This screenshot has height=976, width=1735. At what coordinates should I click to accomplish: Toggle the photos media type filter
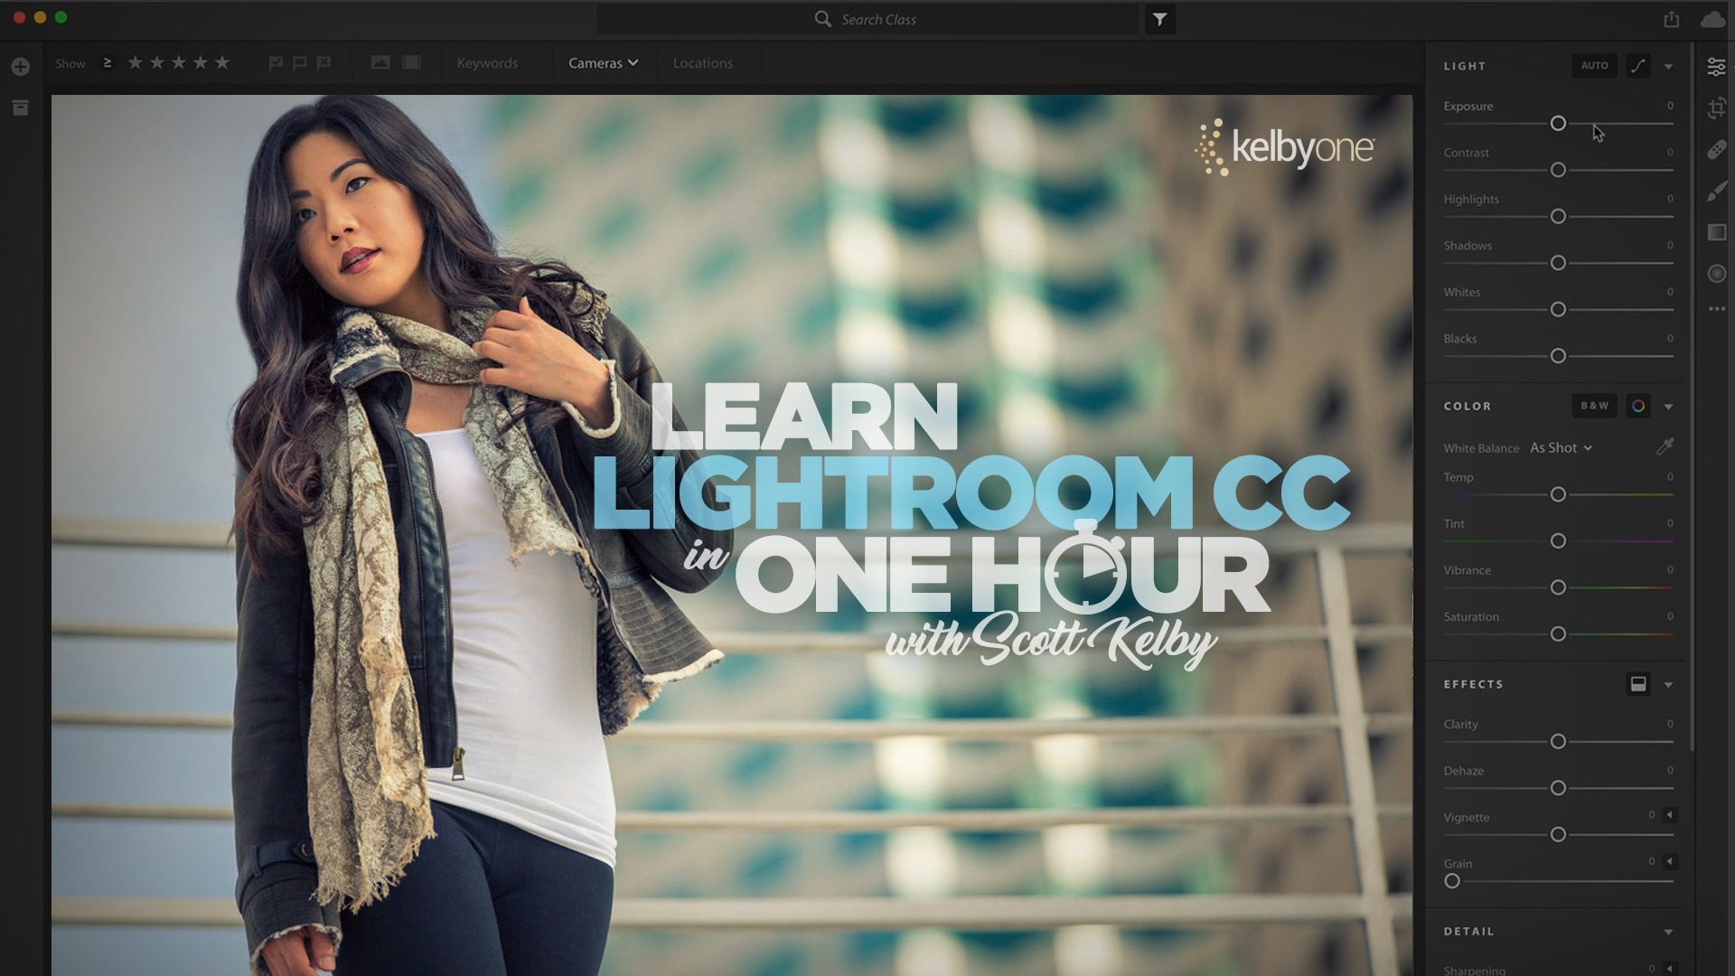(380, 62)
